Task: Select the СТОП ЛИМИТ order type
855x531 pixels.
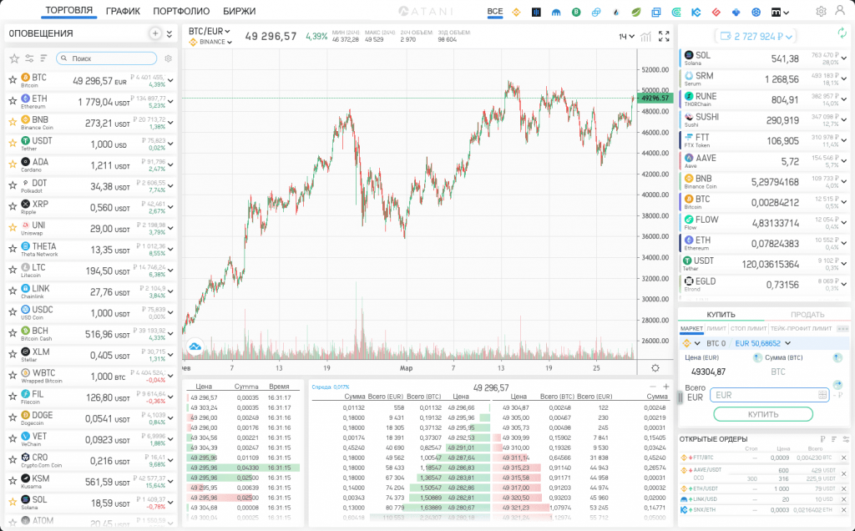Action: click(x=749, y=329)
